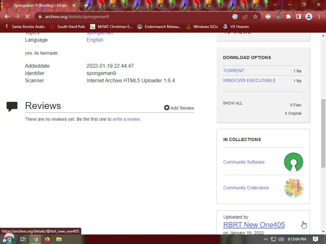The height and width of the screenshot is (244, 326).
Task: Download the WINDOWS EXECUTABLE file
Action: point(249,80)
